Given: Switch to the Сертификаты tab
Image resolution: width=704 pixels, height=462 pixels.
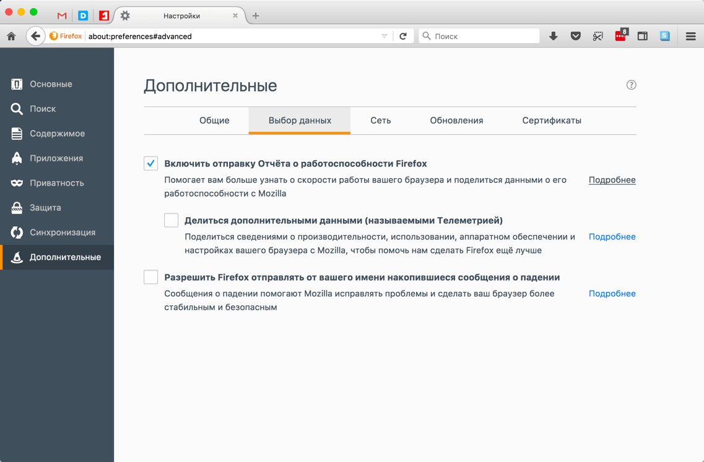Looking at the screenshot, I should [x=551, y=120].
